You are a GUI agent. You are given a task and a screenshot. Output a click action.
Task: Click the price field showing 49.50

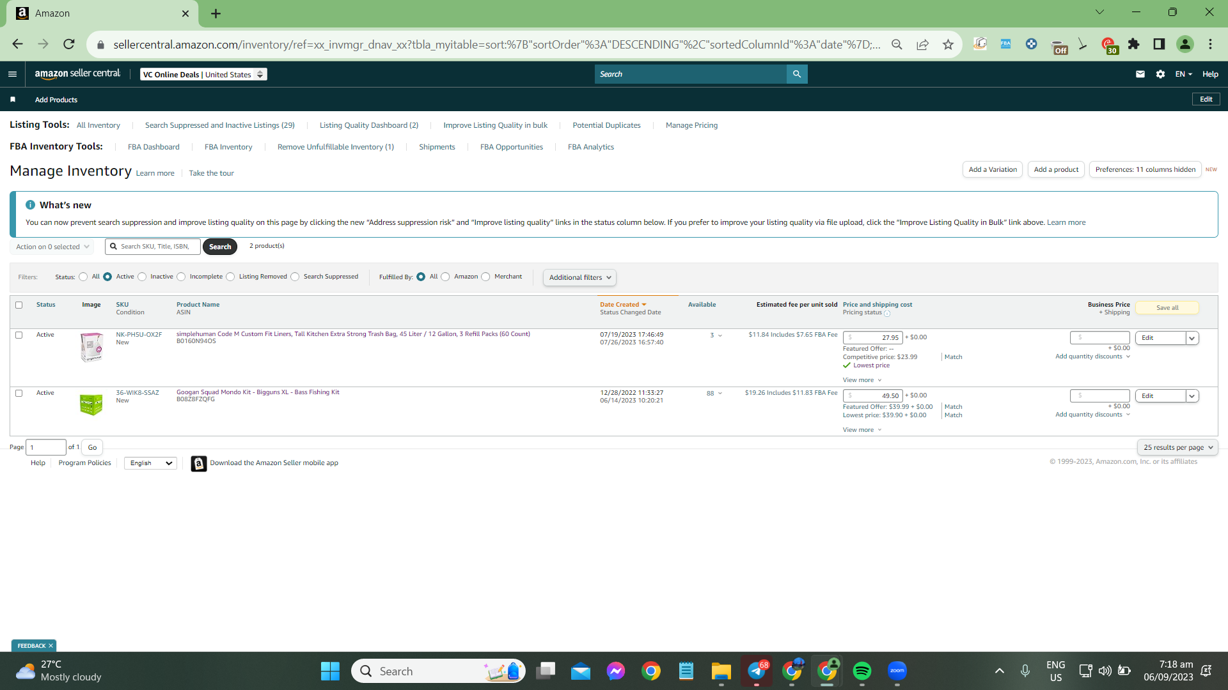(873, 396)
